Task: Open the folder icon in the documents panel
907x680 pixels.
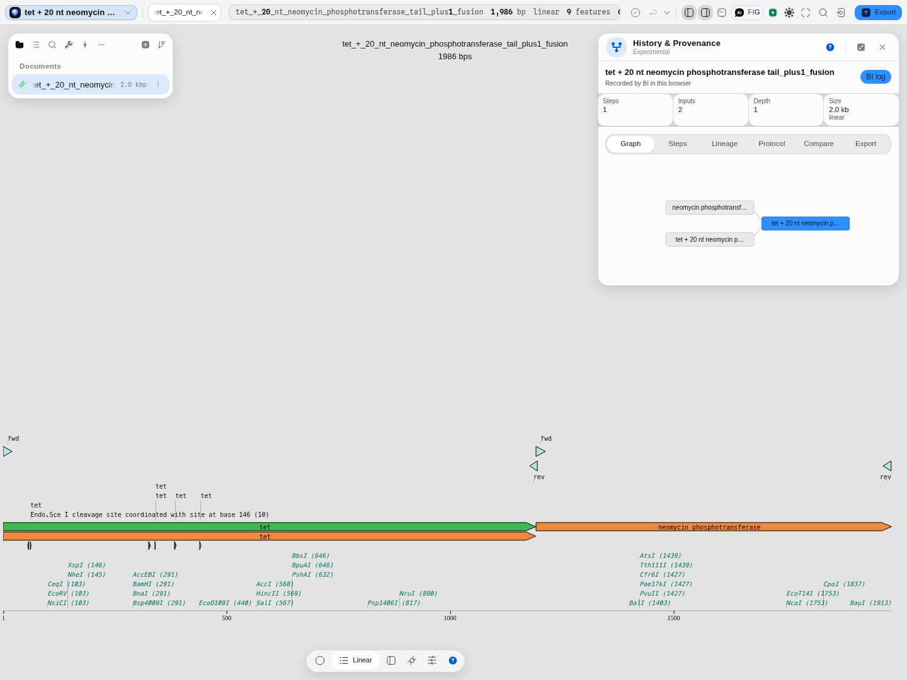Action: coord(20,45)
